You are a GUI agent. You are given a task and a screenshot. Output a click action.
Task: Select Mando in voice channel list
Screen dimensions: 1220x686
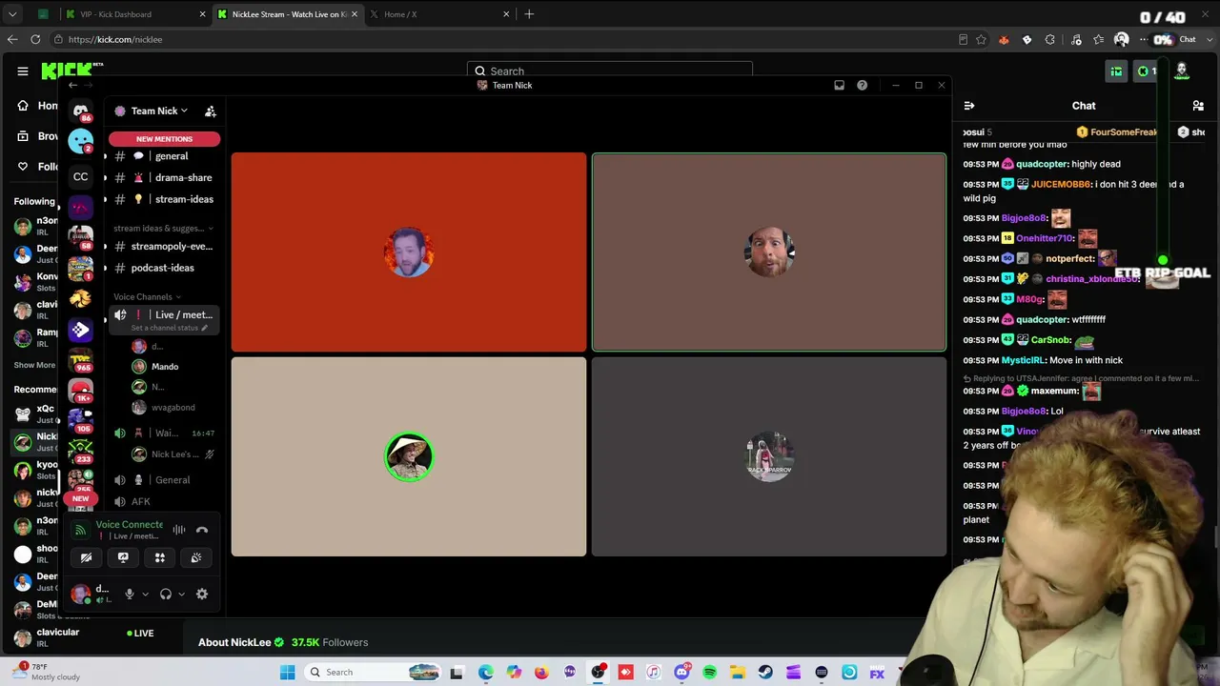click(x=164, y=367)
